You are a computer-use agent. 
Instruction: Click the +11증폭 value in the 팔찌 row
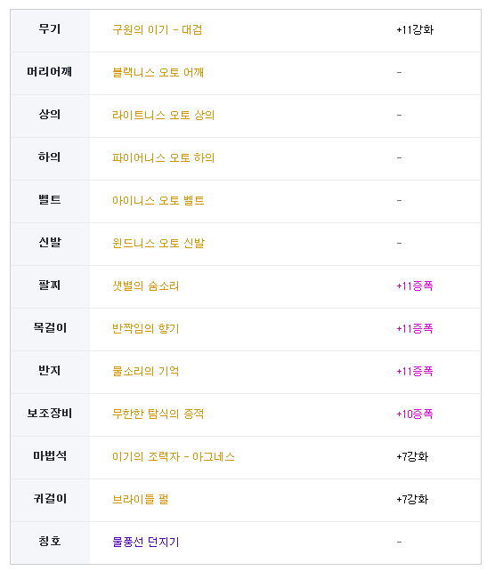[x=414, y=286]
